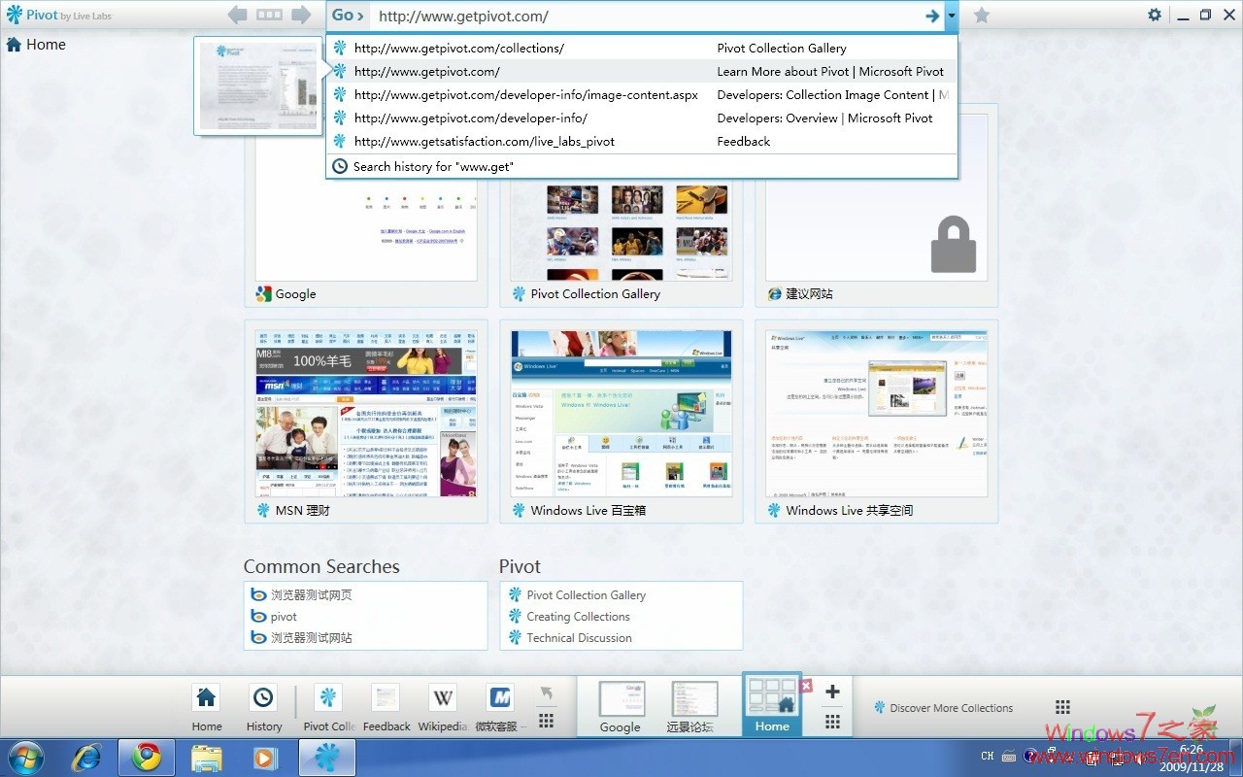Open Google Chrome from taskbar
This screenshot has width=1243, height=777.
click(x=147, y=758)
